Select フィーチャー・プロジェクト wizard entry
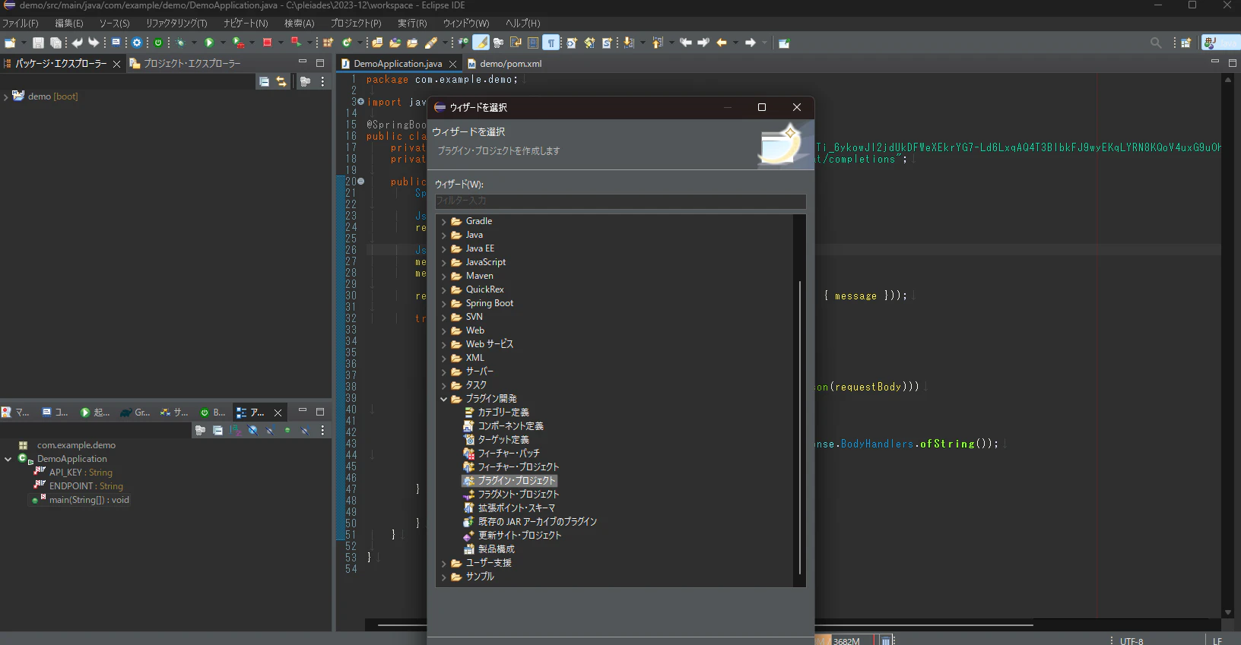This screenshot has height=645, width=1241. pyautogui.click(x=512, y=467)
